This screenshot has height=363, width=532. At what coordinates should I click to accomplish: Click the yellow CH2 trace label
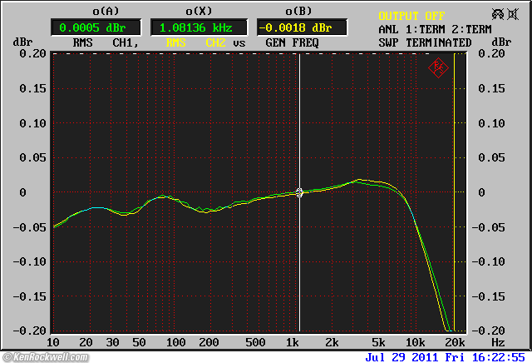coord(215,42)
